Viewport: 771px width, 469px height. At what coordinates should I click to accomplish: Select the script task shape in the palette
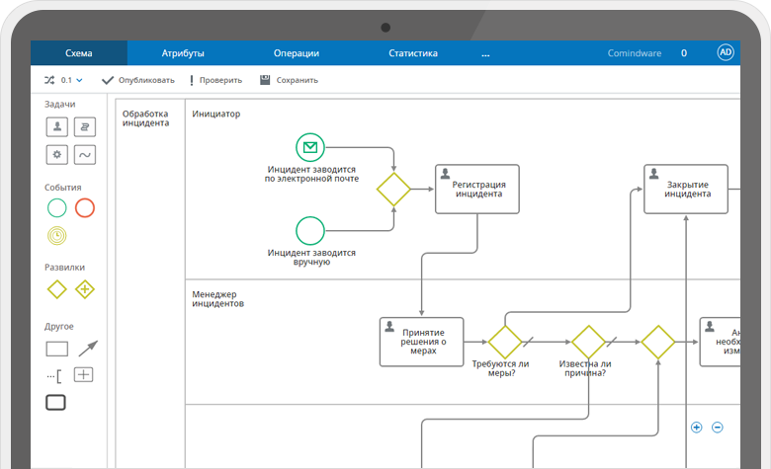tap(85, 126)
